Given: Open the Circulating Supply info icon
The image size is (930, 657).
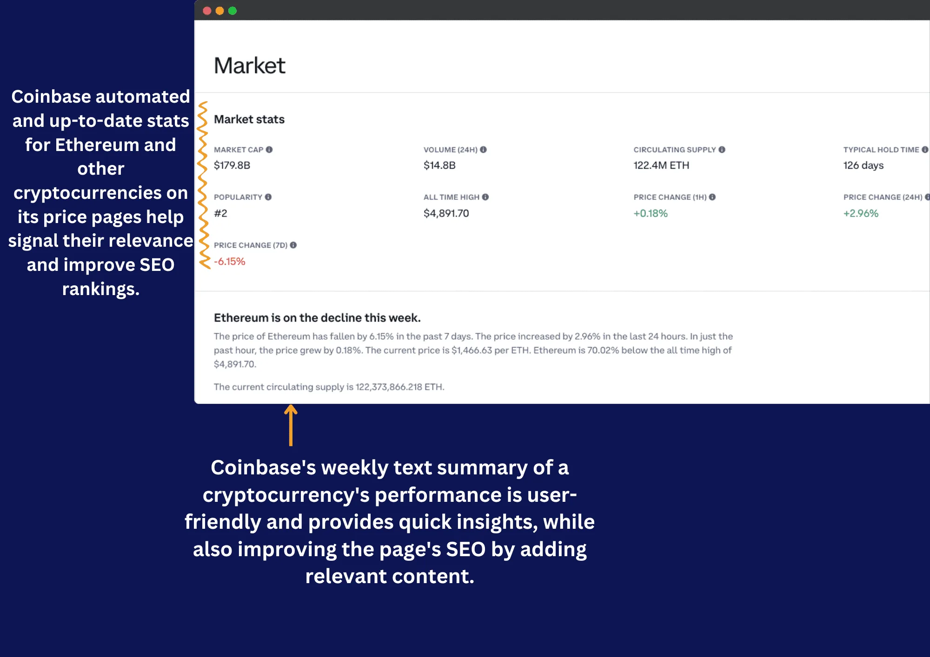Looking at the screenshot, I should pyautogui.click(x=721, y=150).
